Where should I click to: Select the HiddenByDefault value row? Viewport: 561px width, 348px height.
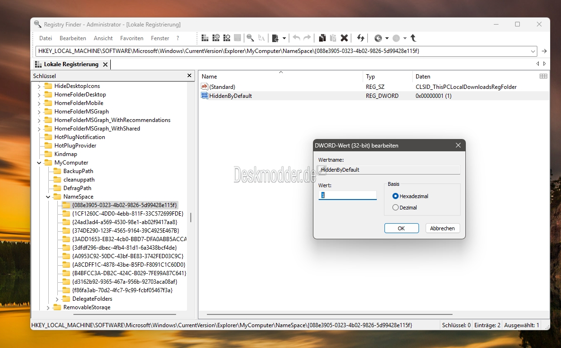374,96
